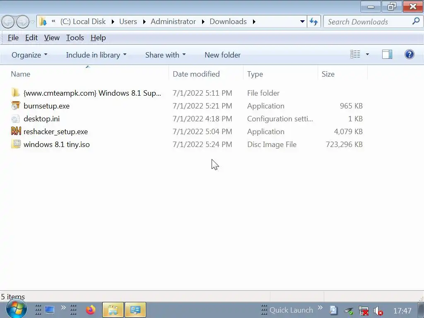
Task: Navigate to (C:) Local Disk breadcrumb
Action: [83, 22]
